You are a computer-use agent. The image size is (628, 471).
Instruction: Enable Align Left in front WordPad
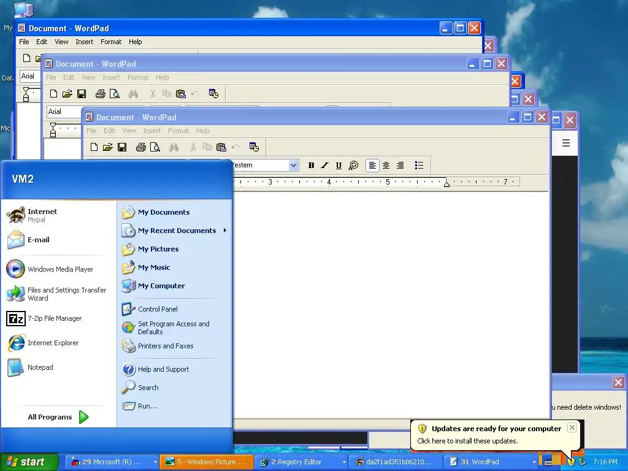(x=372, y=166)
